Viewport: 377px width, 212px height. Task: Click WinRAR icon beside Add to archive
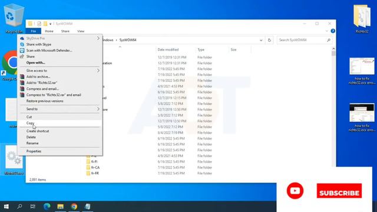pyautogui.click(x=22, y=77)
